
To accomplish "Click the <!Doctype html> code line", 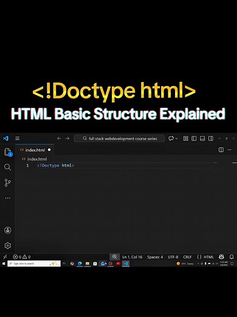I will (55, 165).
